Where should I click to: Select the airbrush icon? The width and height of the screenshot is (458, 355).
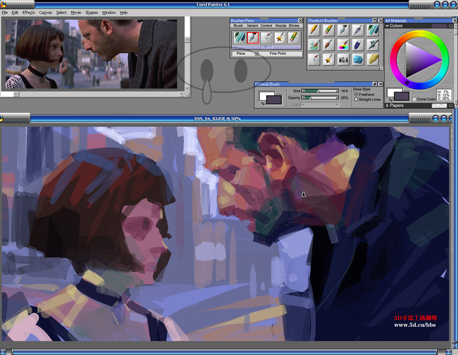coord(373,45)
